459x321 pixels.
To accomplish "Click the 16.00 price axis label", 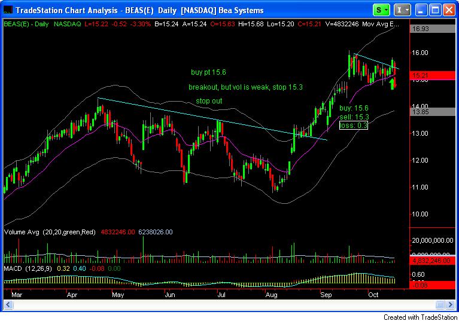I will pos(420,53).
